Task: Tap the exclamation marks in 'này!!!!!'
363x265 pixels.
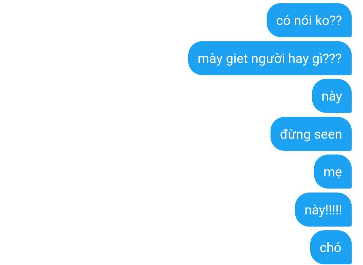Action: click(334, 210)
